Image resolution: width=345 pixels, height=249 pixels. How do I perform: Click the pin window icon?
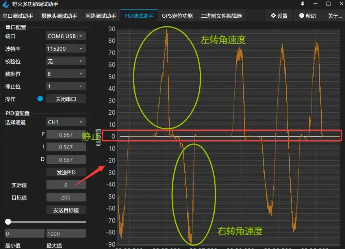(x=302, y=4)
